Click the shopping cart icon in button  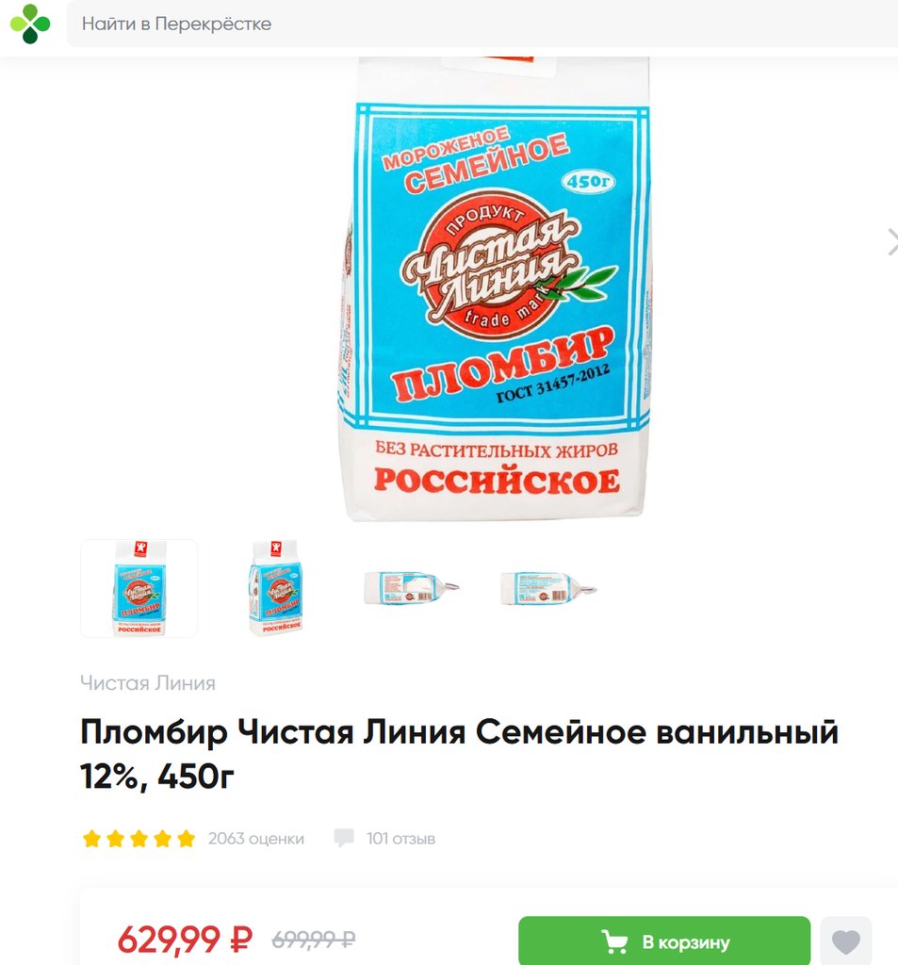[x=614, y=941]
